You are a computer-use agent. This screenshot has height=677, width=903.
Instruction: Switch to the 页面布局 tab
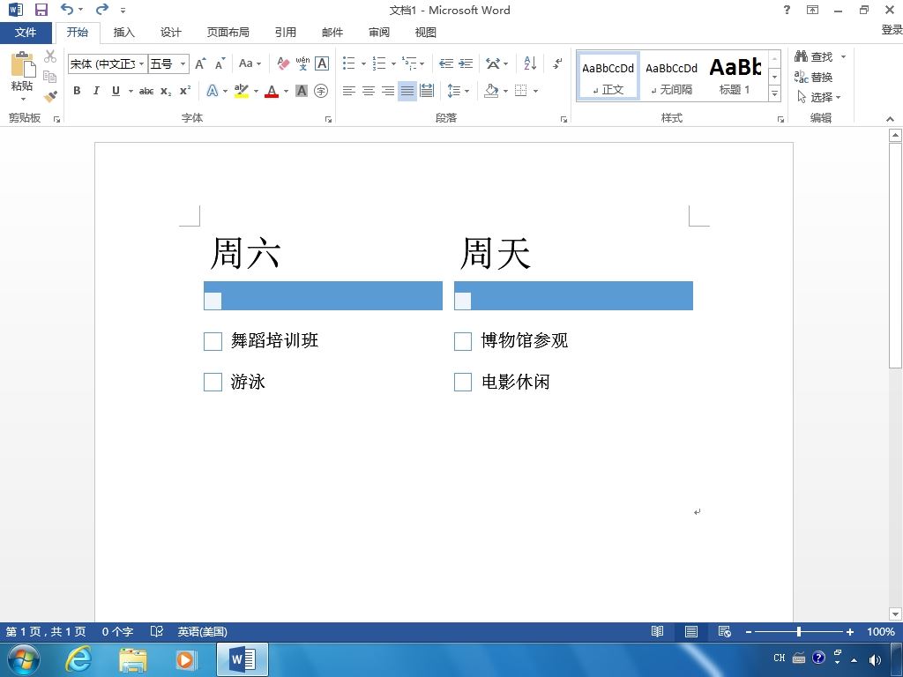tap(228, 33)
